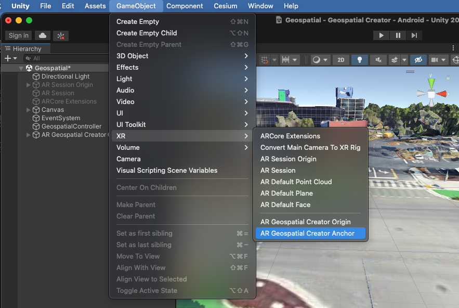The height and width of the screenshot is (308, 459).
Task: Click the collaborate icon with red X
Action: 60,35
